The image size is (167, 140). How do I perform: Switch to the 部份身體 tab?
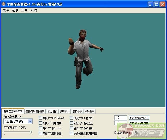point(35,111)
